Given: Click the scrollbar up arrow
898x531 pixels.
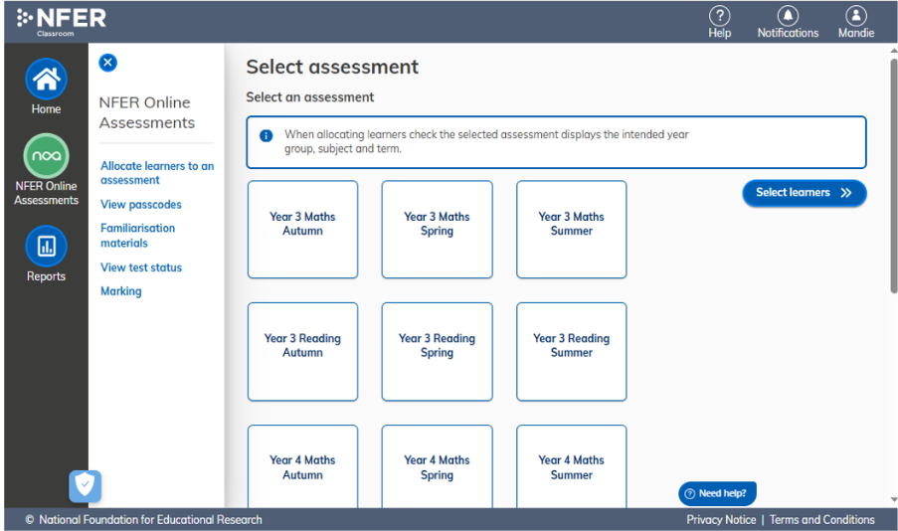Looking at the screenshot, I should pos(894,51).
